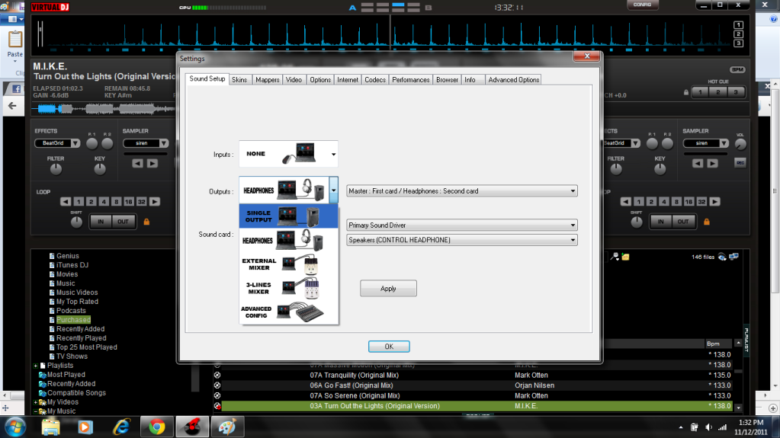
Task: Open the Performances tab
Action: click(410, 79)
